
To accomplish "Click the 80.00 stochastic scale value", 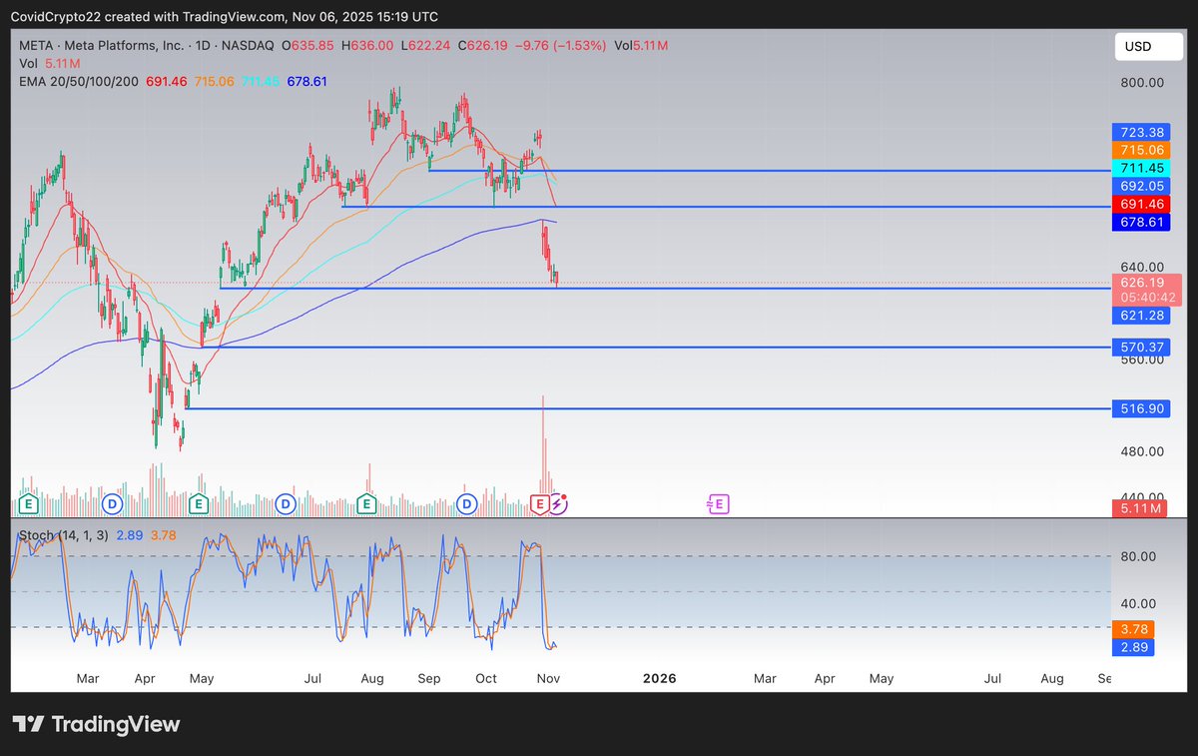I will (x=1138, y=556).
